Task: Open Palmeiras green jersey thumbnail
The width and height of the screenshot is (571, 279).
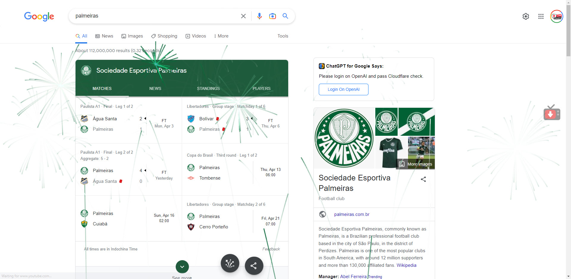Action: click(x=391, y=153)
